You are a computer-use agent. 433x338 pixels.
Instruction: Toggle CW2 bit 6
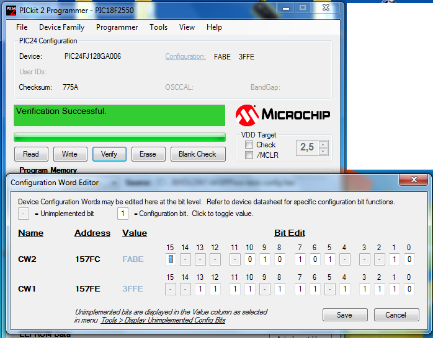(x=315, y=259)
